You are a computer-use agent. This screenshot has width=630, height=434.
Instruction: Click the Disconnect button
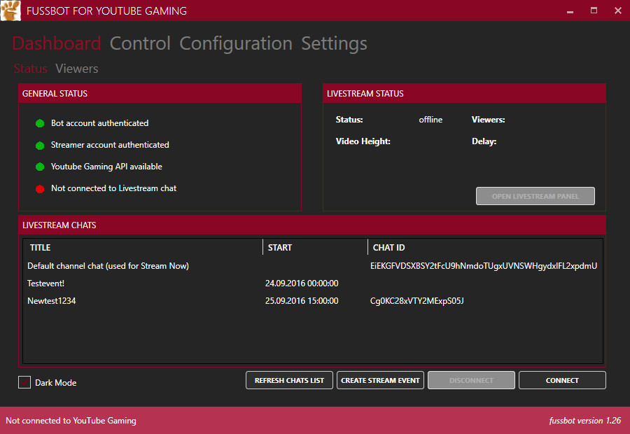point(471,380)
